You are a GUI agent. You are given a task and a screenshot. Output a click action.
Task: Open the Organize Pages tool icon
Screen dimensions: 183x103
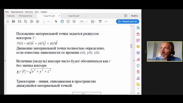point(138,40)
